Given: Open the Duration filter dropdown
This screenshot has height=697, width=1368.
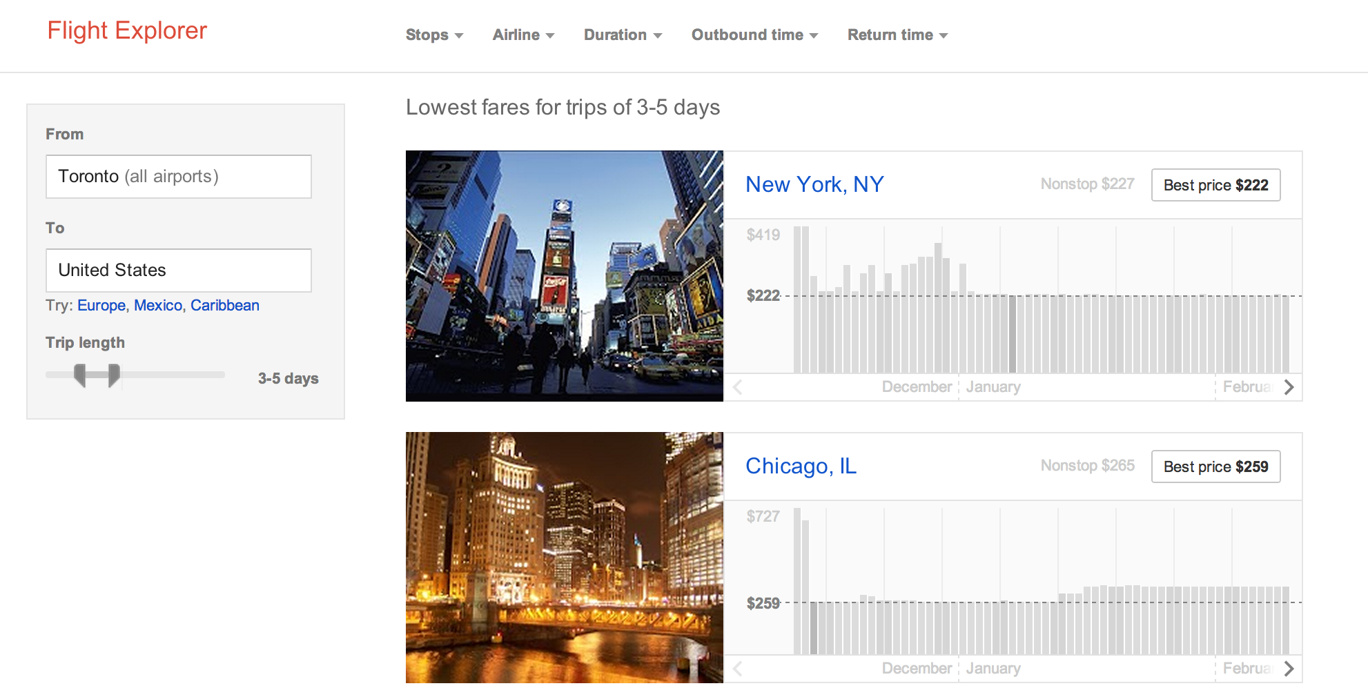Looking at the screenshot, I should 622,35.
